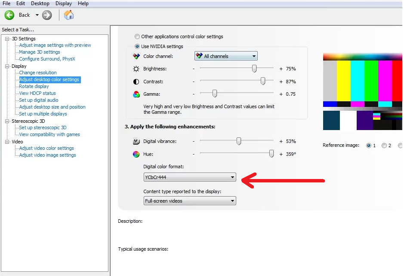Viewport: 404px width, 276px height.
Task: Click the Digital vibrance minus sign
Action: pos(194,141)
